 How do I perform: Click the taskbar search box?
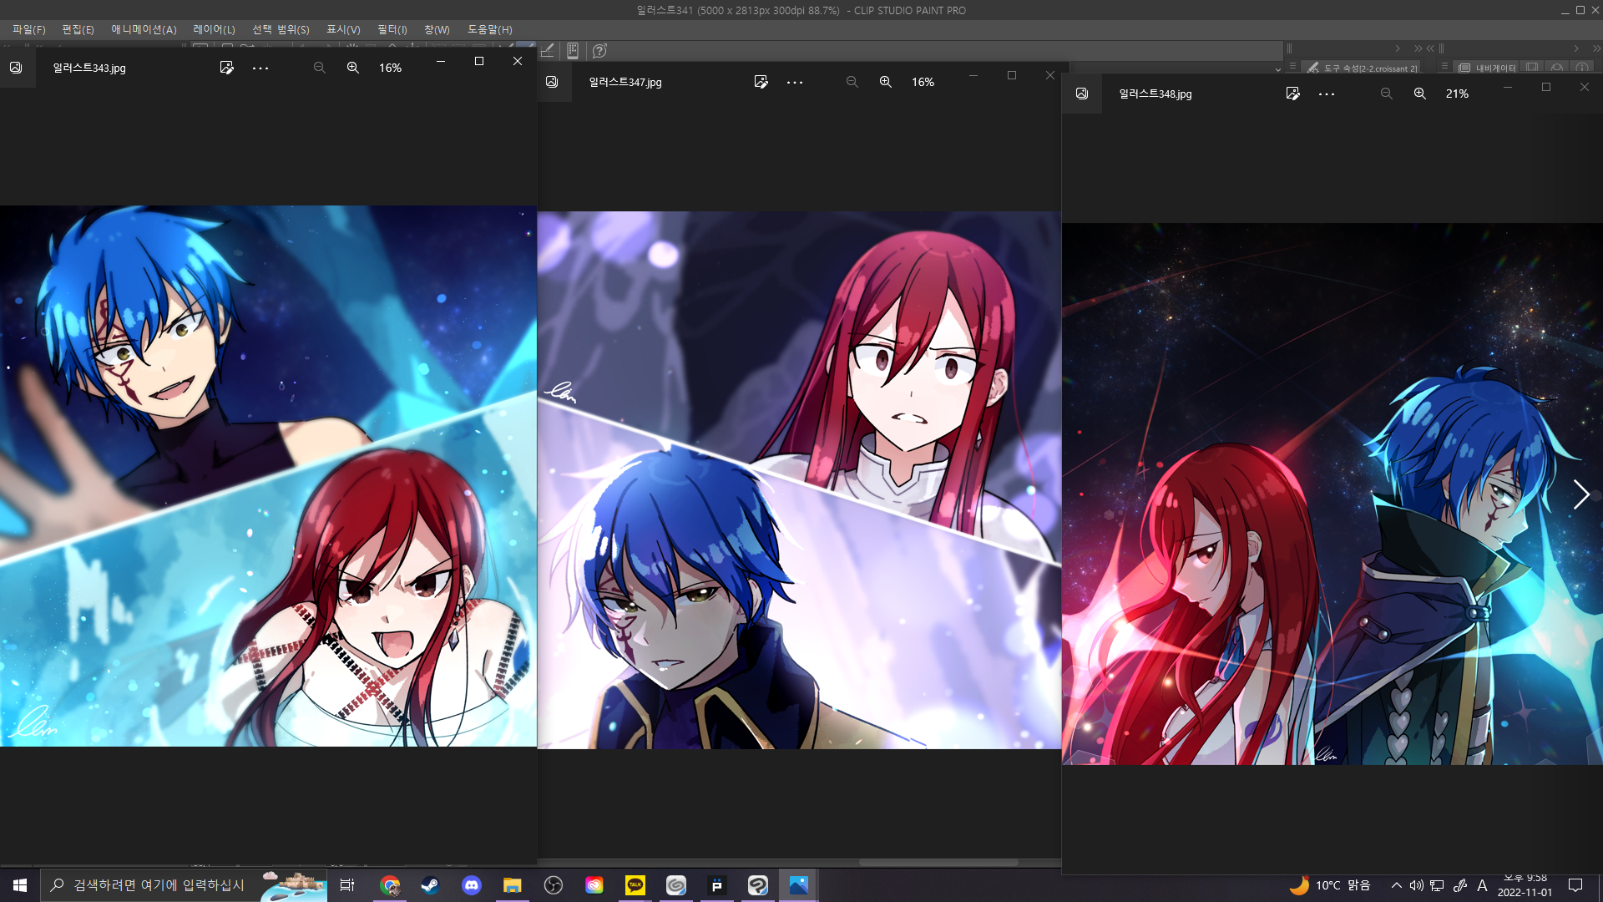[x=184, y=885]
